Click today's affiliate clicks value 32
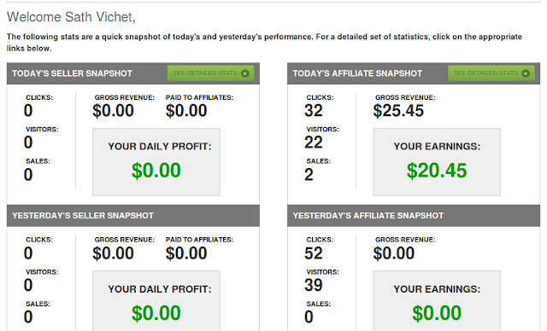Screen dimensions: 547x331 click(x=314, y=111)
